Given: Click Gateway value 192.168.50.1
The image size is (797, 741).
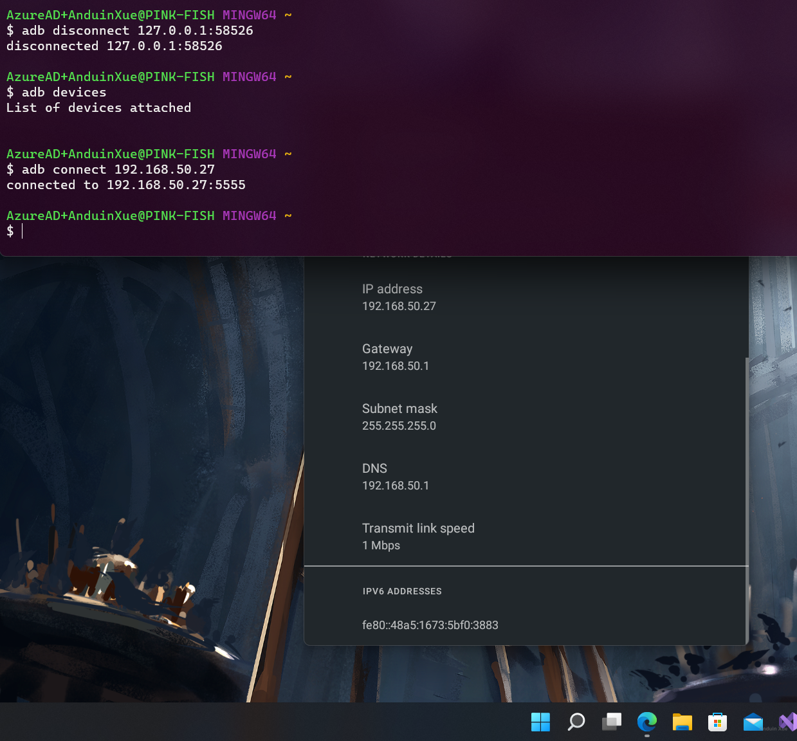Looking at the screenshot, I should coord(396,366).
